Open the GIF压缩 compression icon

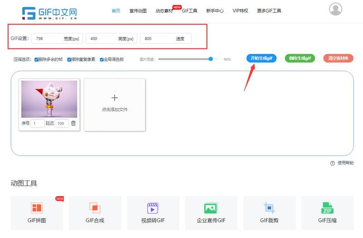327,208
